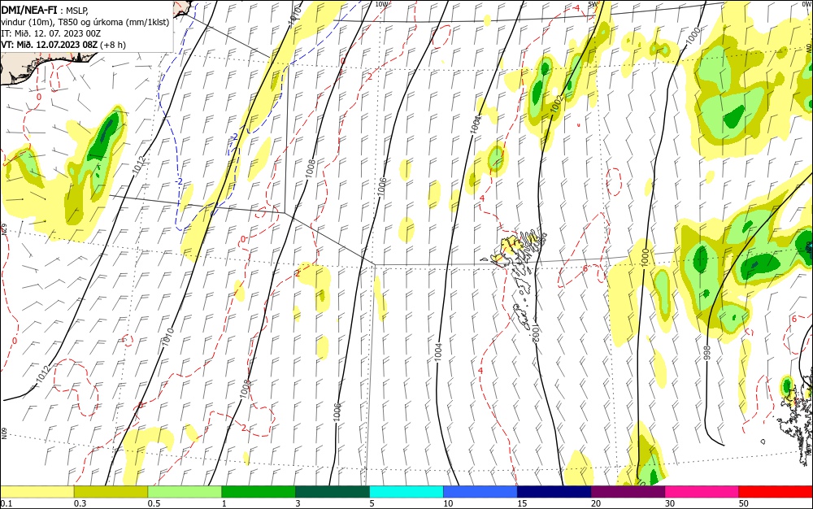
Task: Click the olive 0.3–0.5 legend swatch
Action: point(111,492)
